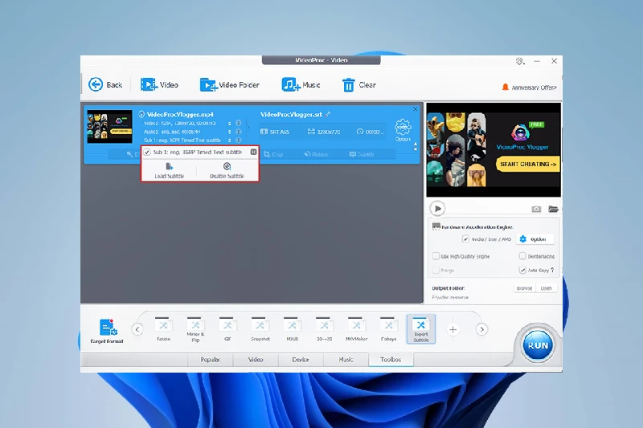Add a file with the Video button
The height and width of the screenshot is (428, 643).
(x=159, y=85)
